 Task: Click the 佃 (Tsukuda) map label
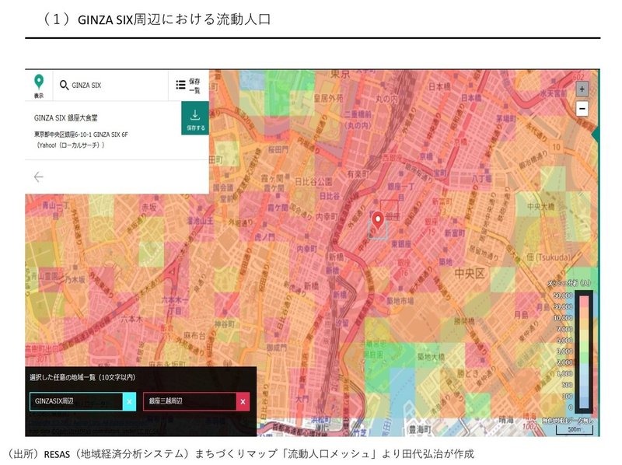(x=549, y=257)
